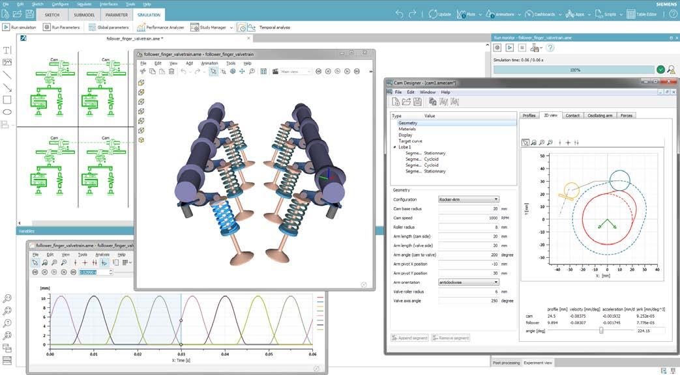Expand the Plots dropdown in top bar
The image size is (680, 375).
[480, 14]
